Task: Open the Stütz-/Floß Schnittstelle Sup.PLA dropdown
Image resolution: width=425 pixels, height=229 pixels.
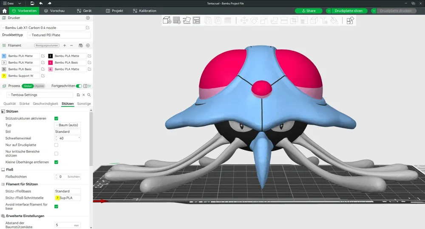Action: [68, 198]
